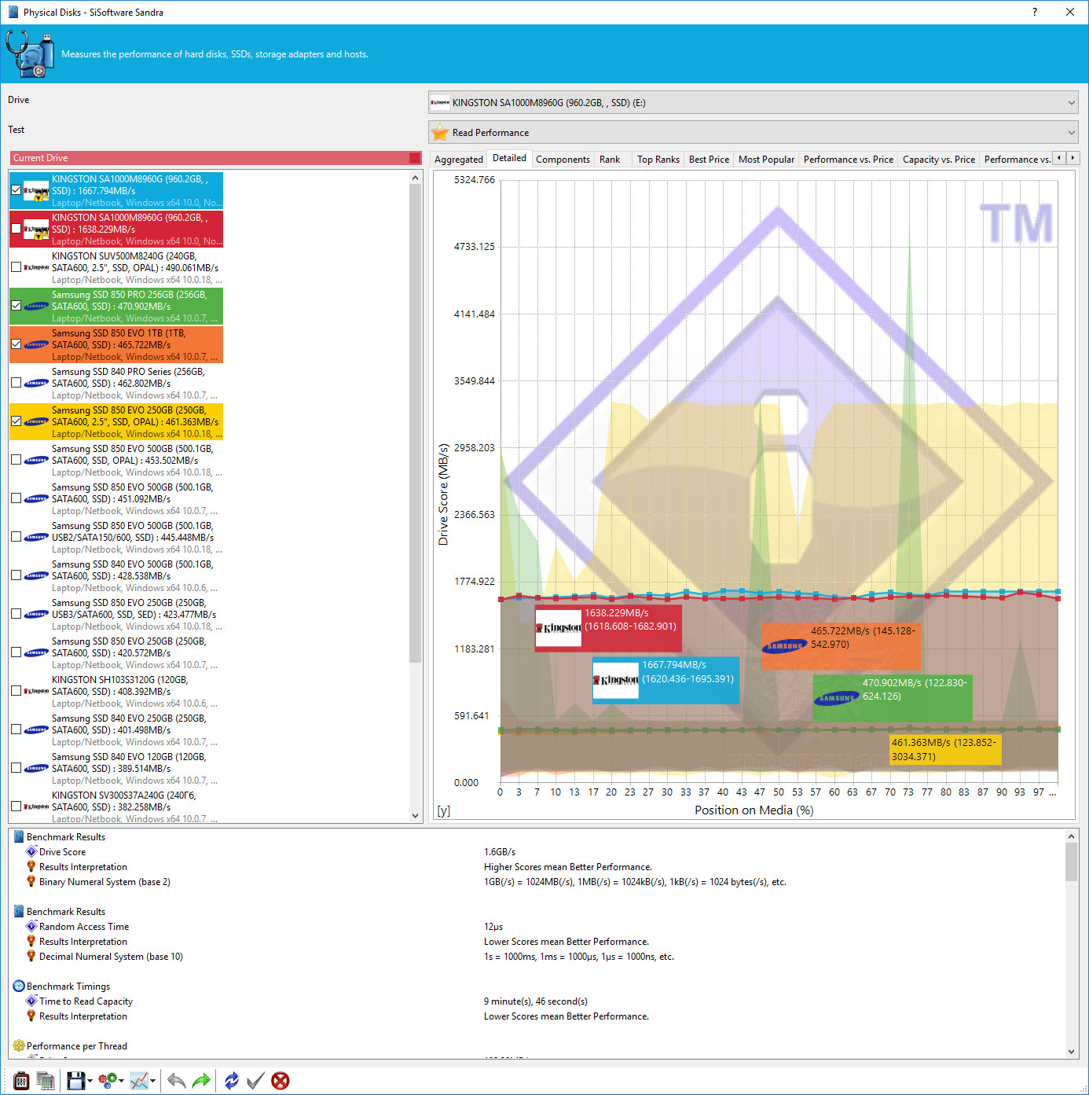1089x1095 pixels.
Task: Open the Top Ranks tab
Action: (658, 159)
